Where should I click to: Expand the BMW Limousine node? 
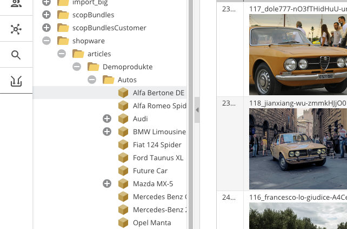tap(107, 132)
